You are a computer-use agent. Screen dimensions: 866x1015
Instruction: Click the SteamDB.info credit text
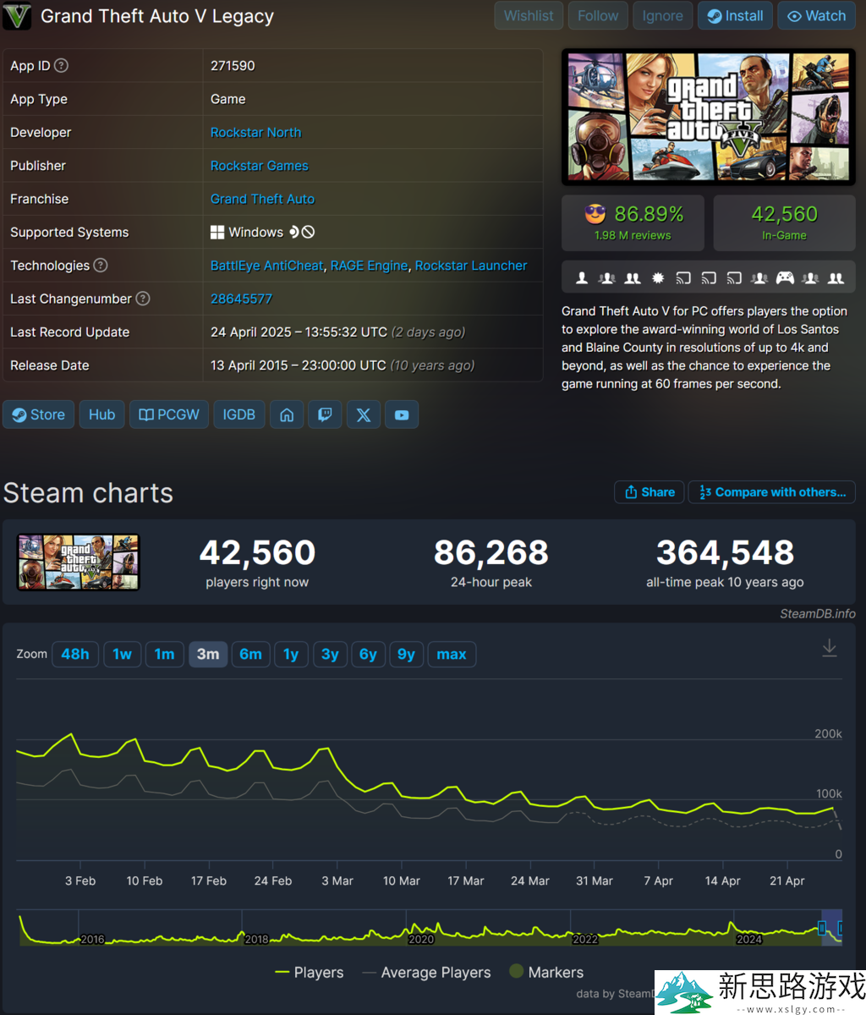817,613
